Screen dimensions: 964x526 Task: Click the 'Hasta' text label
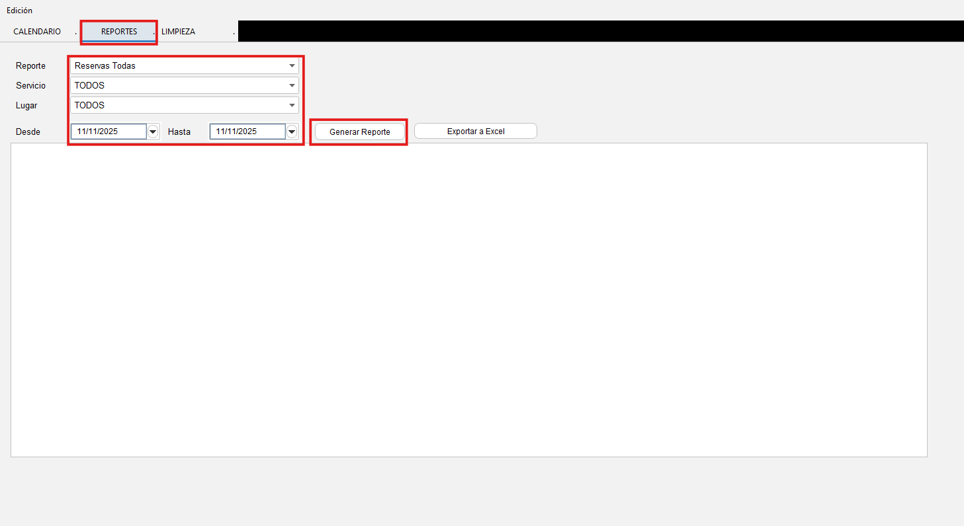[x=179, y=132]
